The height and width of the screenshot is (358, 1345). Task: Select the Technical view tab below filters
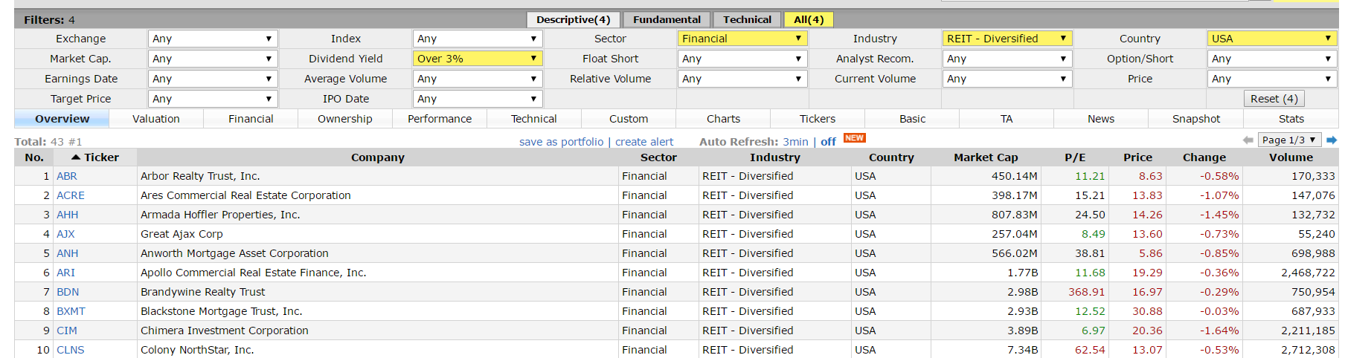[x=534, y=119]
